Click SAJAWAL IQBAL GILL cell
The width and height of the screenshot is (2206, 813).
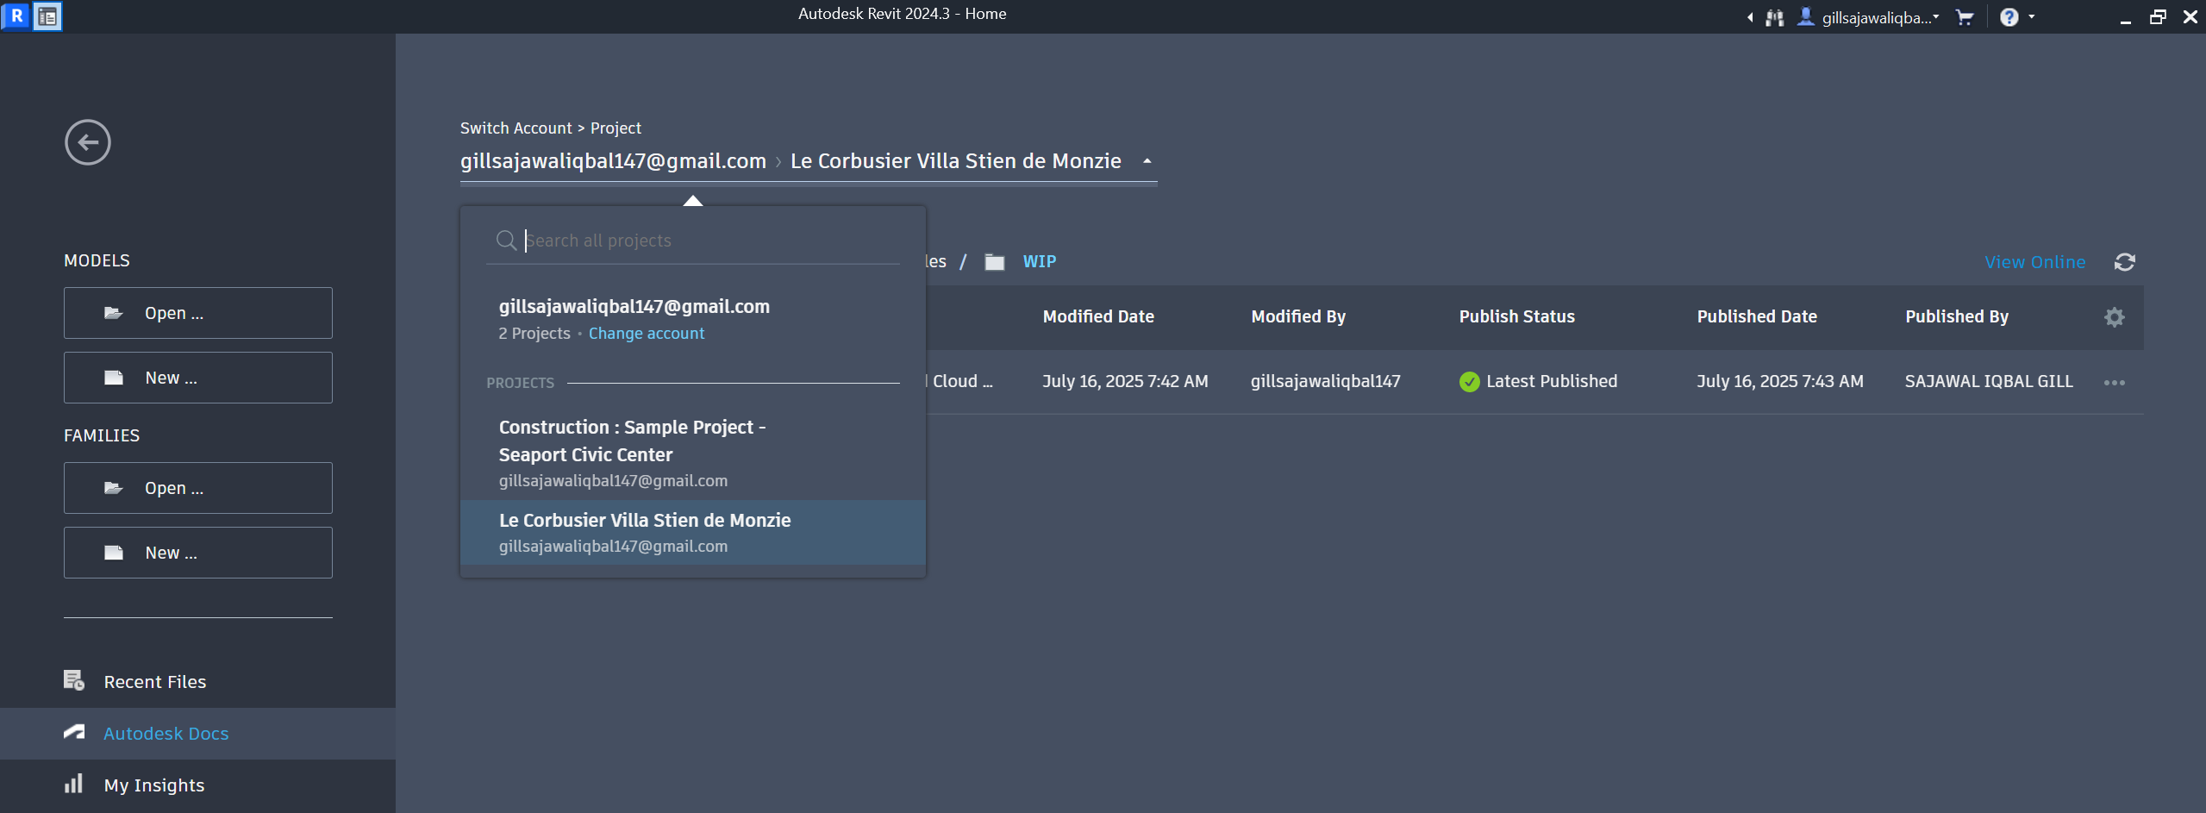1989,381
